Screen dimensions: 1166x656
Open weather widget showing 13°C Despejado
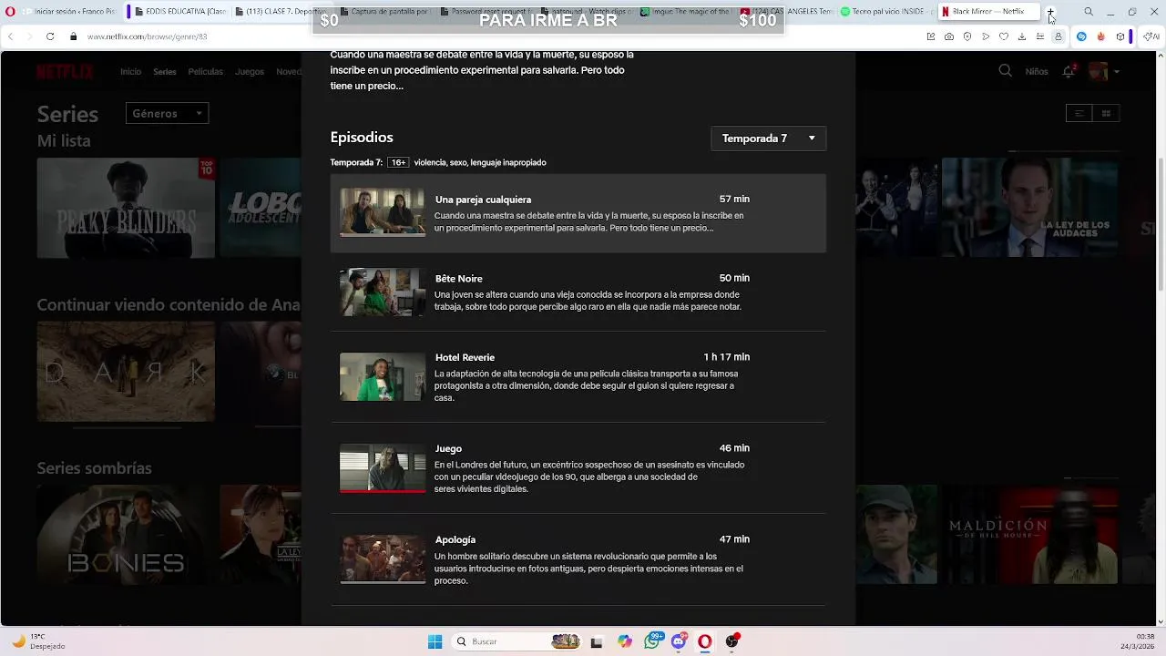pos(41,641)
